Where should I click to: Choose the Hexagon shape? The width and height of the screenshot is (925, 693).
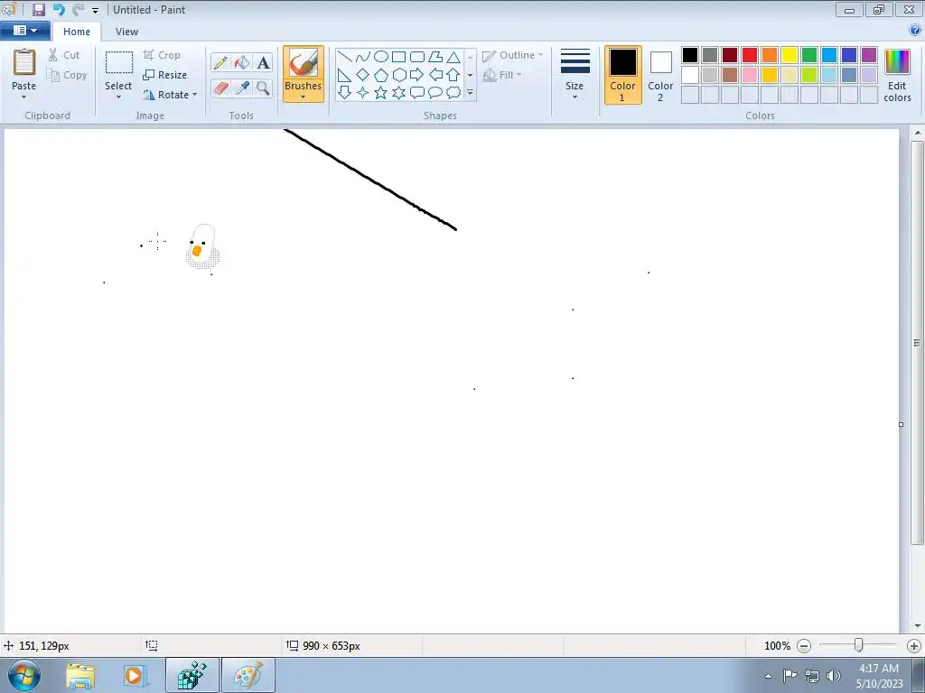(x=398, y=75)
